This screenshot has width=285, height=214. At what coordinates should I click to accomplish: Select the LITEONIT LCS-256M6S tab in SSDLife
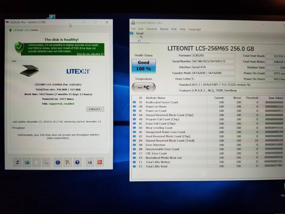[24, 30]
